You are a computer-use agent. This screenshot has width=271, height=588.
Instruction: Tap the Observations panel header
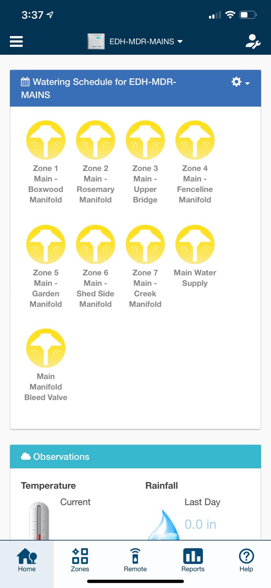(x=135, y=457)
